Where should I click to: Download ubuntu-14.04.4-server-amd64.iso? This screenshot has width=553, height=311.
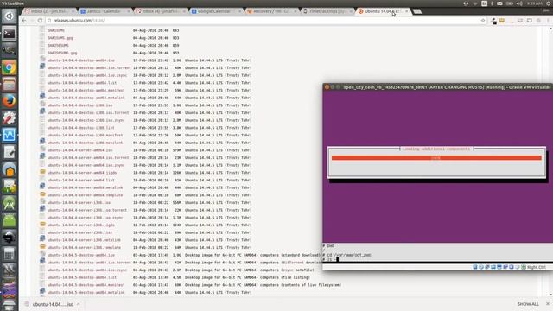tap(80, 150)
